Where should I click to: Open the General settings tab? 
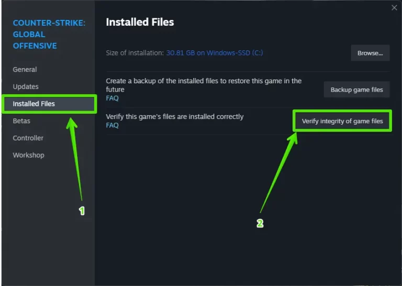pos(25,70)
